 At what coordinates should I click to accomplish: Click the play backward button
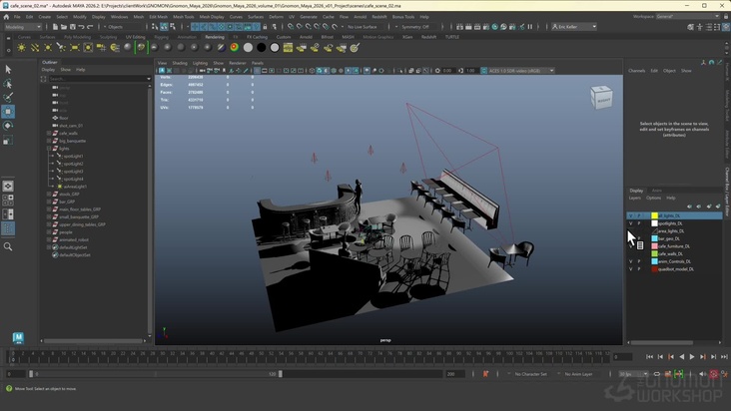(x=682, y=356)
